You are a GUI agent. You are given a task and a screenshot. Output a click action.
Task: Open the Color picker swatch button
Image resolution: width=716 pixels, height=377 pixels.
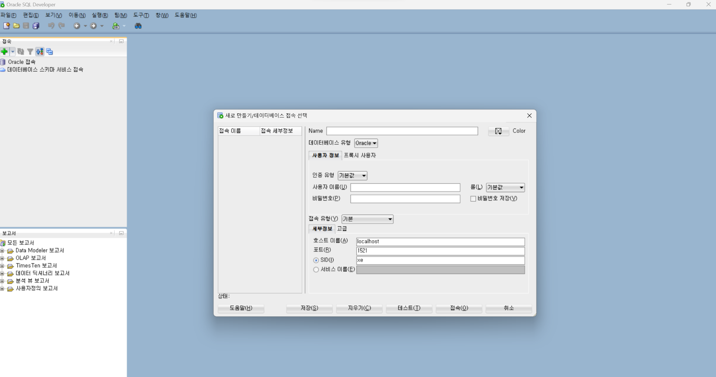click(499, 131)
